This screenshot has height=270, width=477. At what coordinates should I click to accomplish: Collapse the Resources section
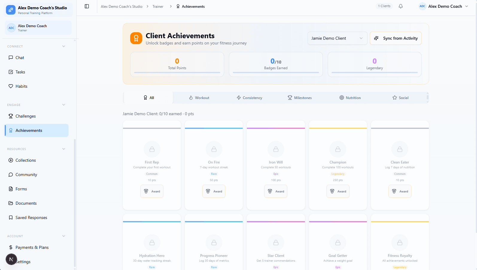pos(64,149)
